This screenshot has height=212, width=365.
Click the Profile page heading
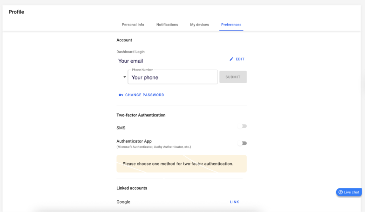coord(16,12)
